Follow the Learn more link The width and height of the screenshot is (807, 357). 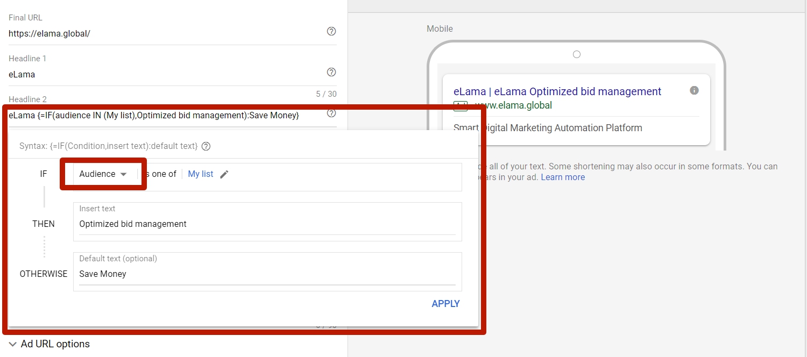(563, 177)
